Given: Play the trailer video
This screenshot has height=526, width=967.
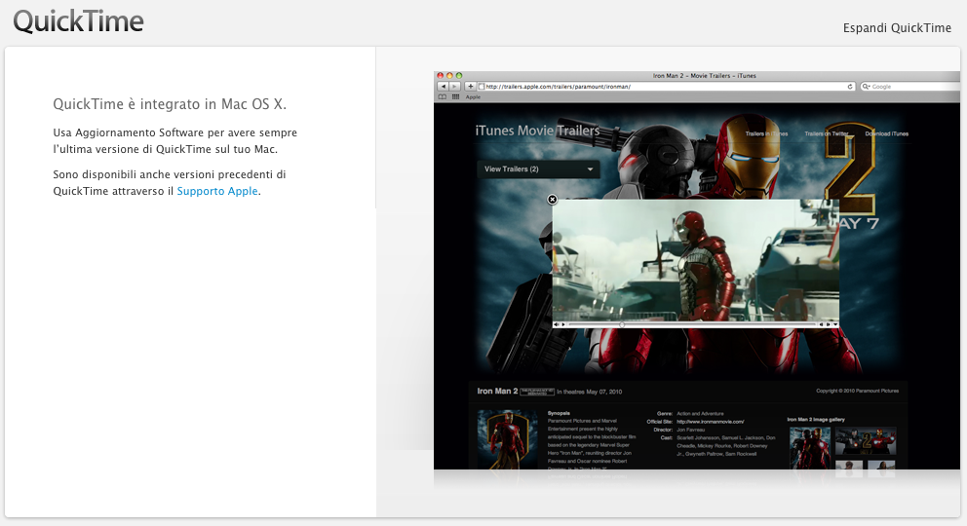Looking at the screenshot, I should click(x=563, y=324).
